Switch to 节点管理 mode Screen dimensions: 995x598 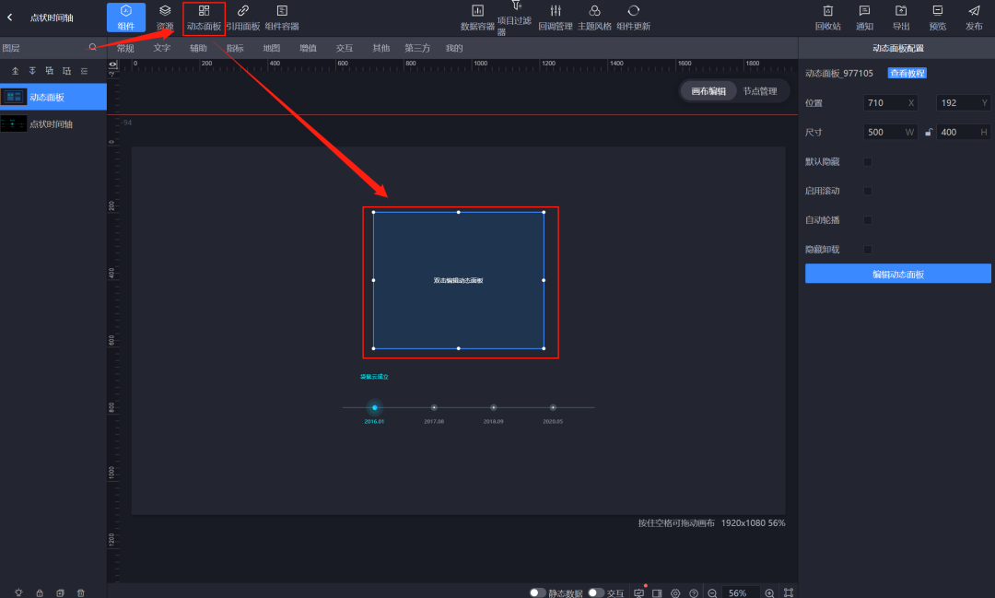pyautogui.click(x=760, y=91)
